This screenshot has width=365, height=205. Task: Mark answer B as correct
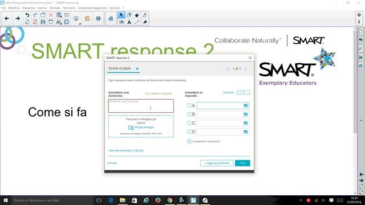pyautogui.click(x=189, y=114)
